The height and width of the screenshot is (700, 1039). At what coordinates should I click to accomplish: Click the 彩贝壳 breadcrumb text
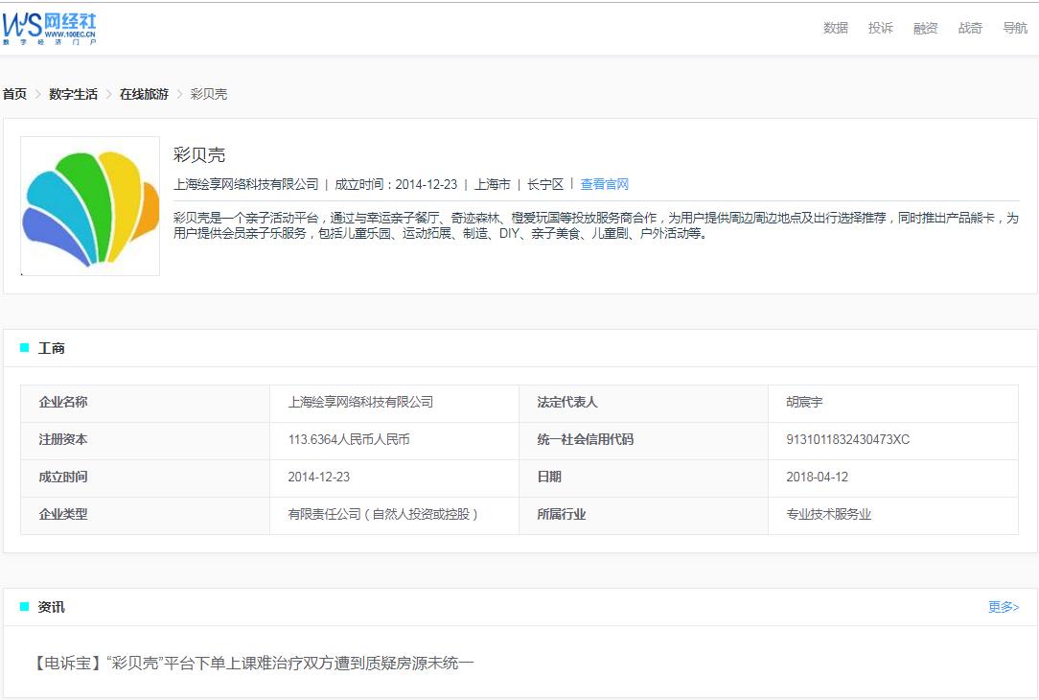coord(209,94)
